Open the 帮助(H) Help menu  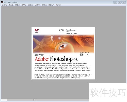58,5
